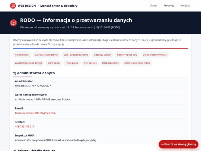
Task: Click the Powrót na stronę główną button
Action: point(178,144)
